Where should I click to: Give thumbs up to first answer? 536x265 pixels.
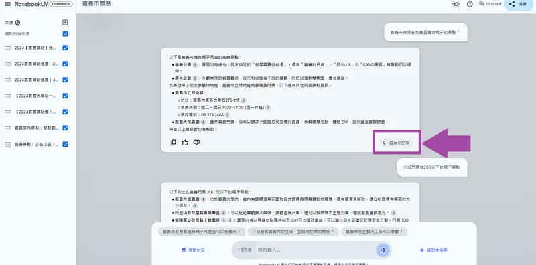pyautogui.click(x=185, y=143)
